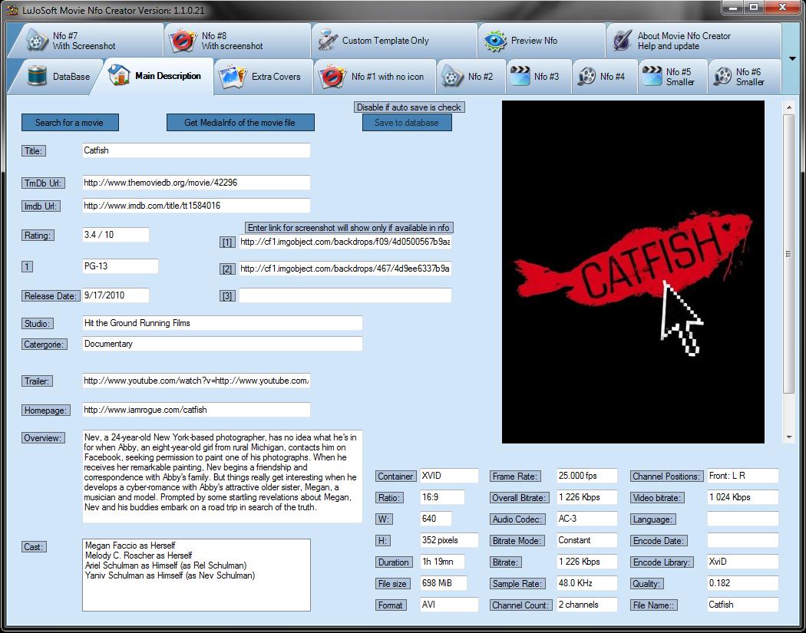Click the Homepage url field
Screen dimensions: 806x633
point(196,410)
